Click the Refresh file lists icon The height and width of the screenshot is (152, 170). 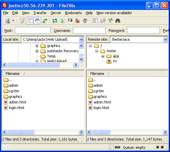(55, 21)
